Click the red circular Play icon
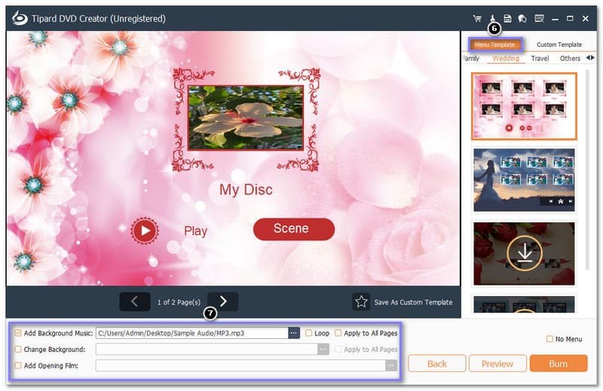The image size is (603, 391). pos(145,231)
